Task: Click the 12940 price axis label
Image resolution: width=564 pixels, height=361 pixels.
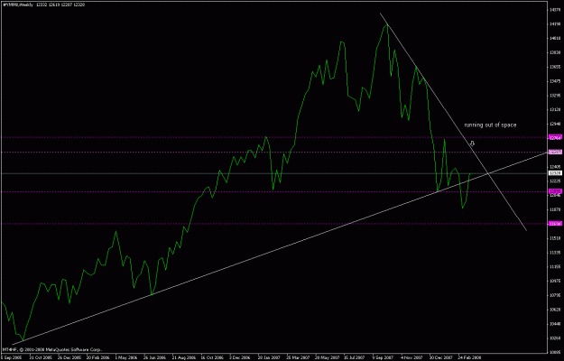Action: pyautogui.click(x=554, y=124)
